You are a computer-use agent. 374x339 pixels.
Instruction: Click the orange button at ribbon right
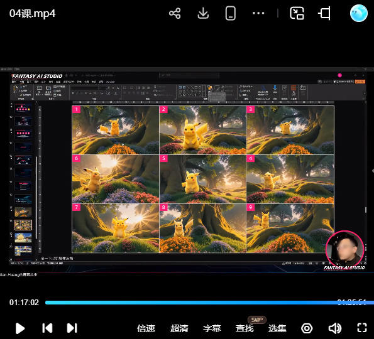coord(360,82)
